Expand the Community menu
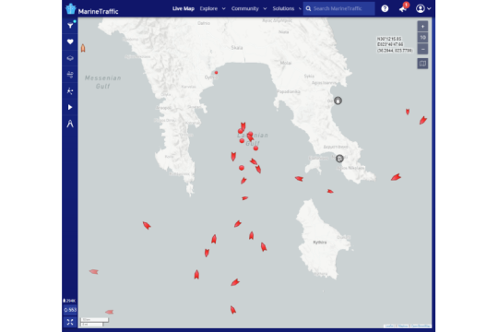 click(x=249, y=8)
